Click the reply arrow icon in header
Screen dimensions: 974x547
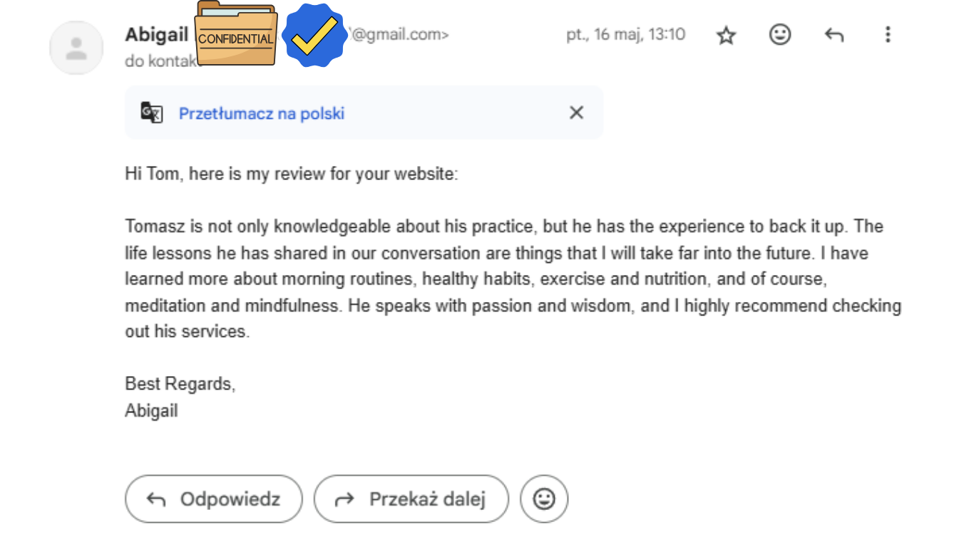click(834, 34)
